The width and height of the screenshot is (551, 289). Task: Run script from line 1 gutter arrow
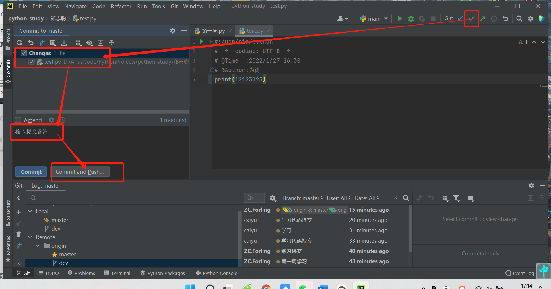coord(202,42)
